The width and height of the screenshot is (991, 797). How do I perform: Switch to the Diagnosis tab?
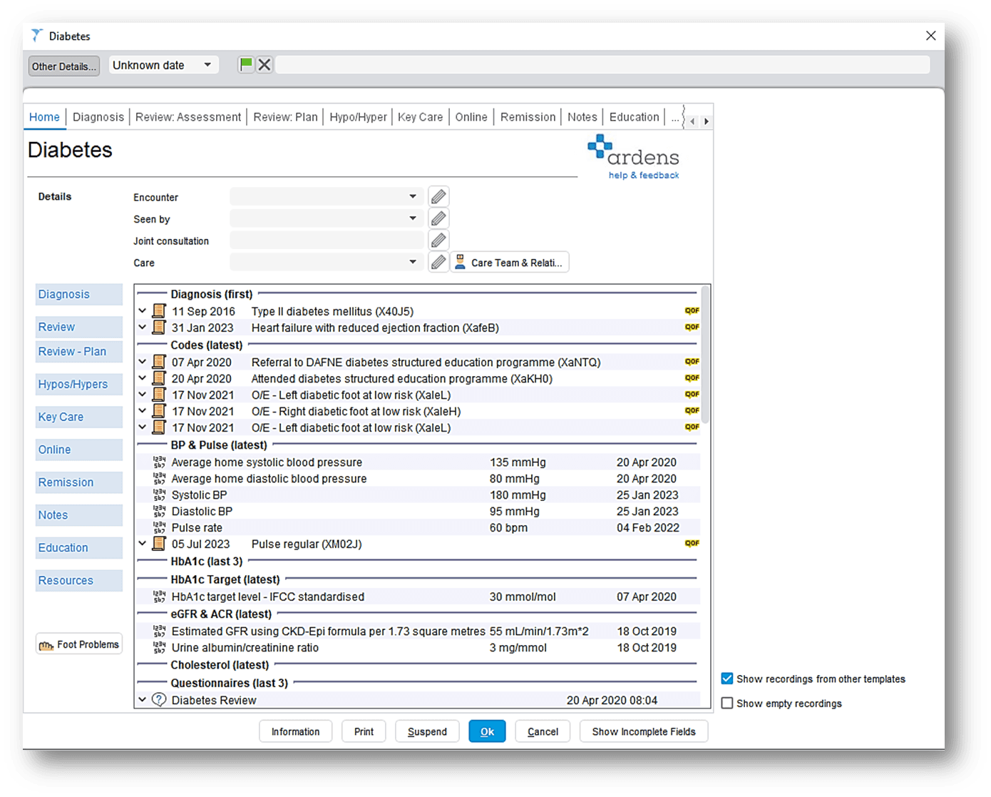98,117
